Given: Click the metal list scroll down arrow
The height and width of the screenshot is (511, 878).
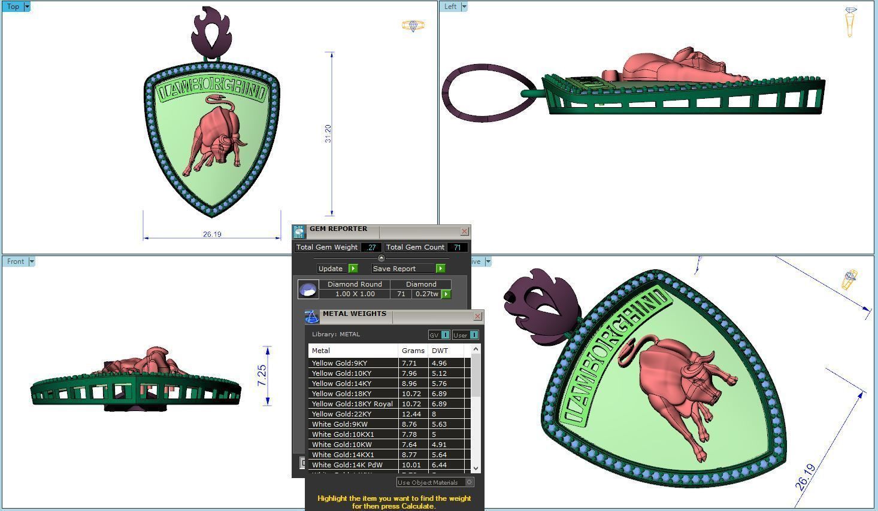Looking at the screenshot, I should point(476,469).
